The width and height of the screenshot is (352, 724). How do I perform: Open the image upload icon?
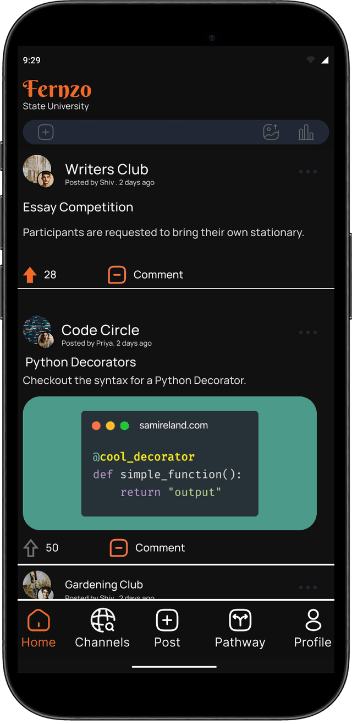[x=271, y=132]
